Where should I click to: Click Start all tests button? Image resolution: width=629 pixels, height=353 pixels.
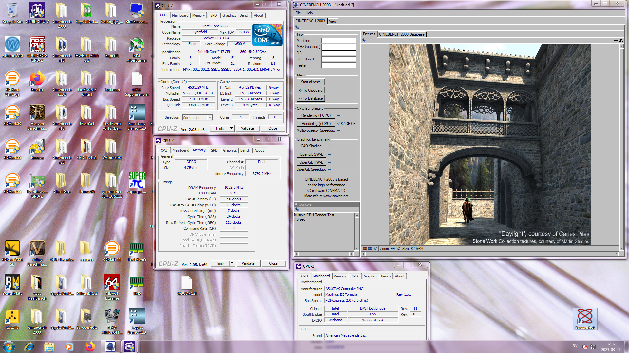click(x=311, y=82)
